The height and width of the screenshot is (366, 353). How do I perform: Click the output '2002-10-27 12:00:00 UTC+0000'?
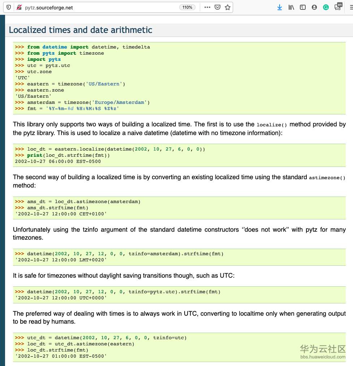pos(61,298)
